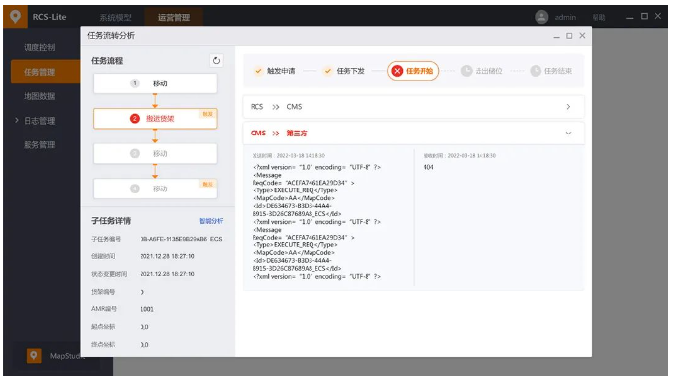679x376 pixels.
Task: Switch to the 系统模型 tab
Action: (x=115, y=18)
